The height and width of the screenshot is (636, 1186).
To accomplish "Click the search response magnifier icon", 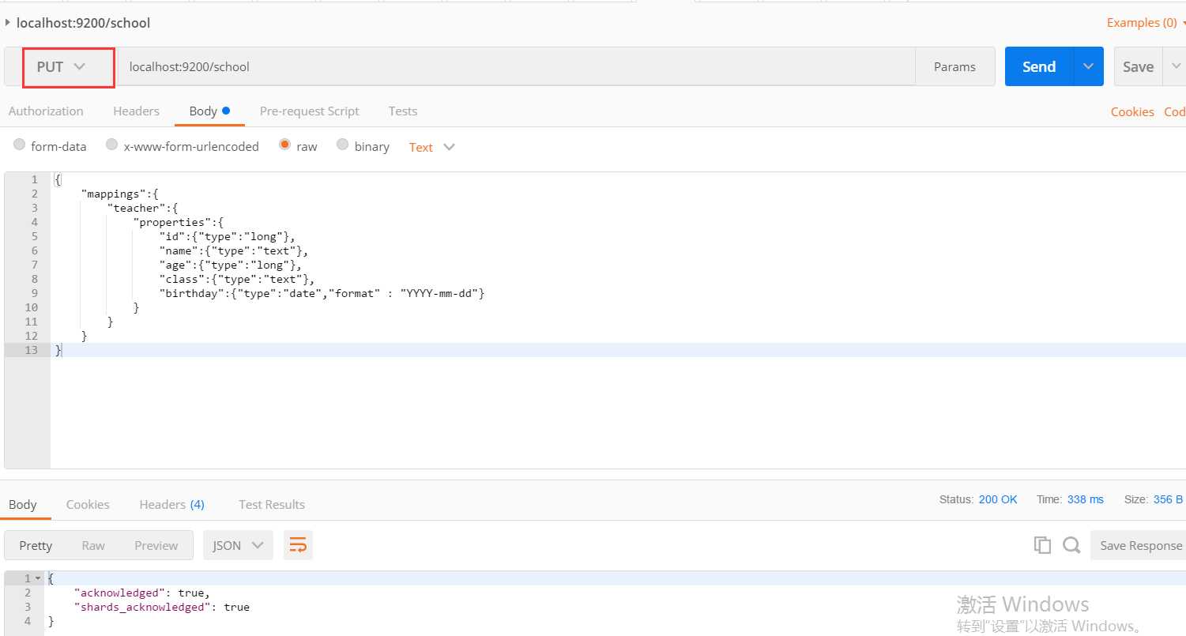I will (1071, 545).
